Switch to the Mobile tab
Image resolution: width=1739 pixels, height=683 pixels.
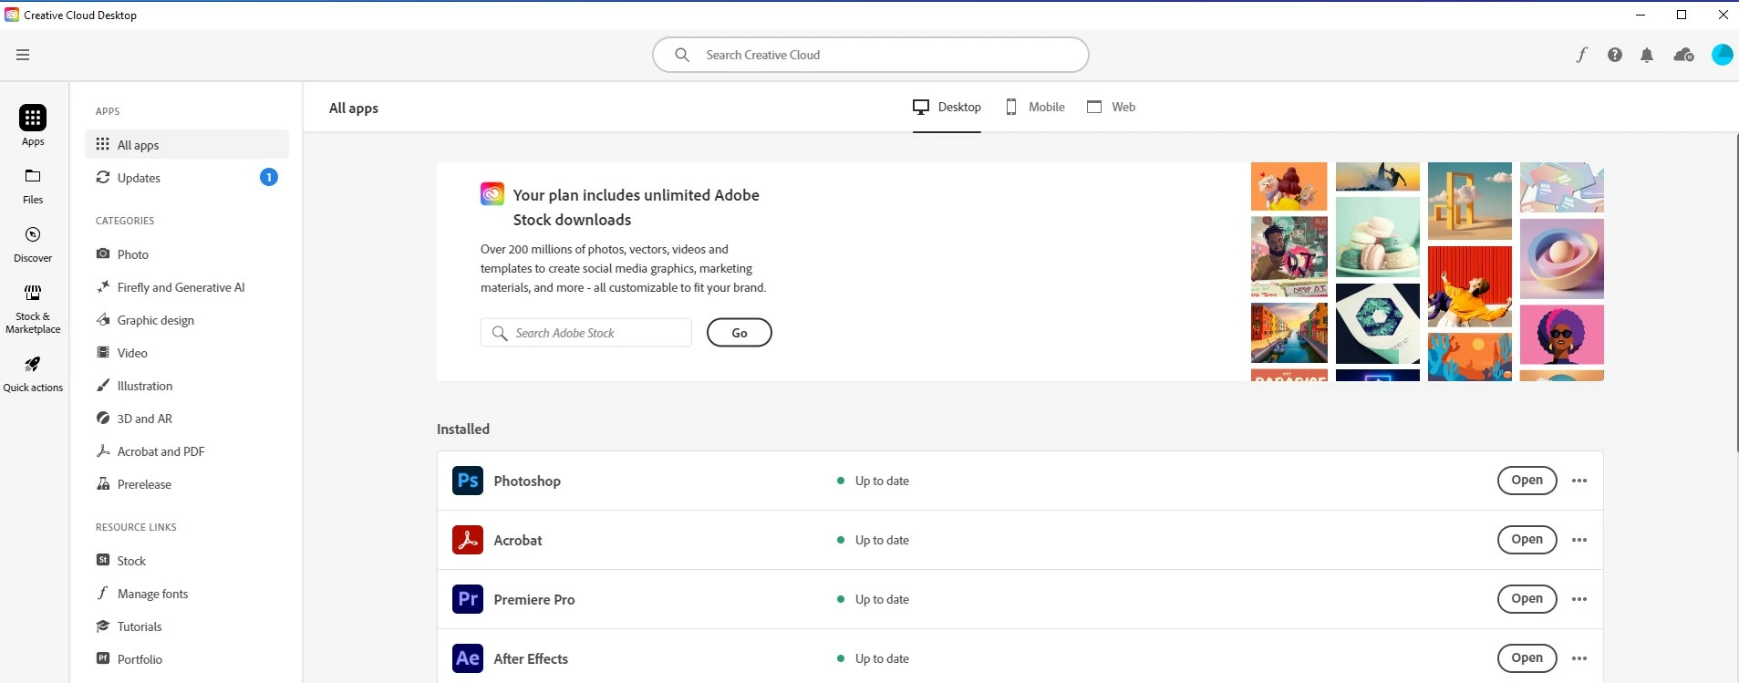(x=1035, y=107)
